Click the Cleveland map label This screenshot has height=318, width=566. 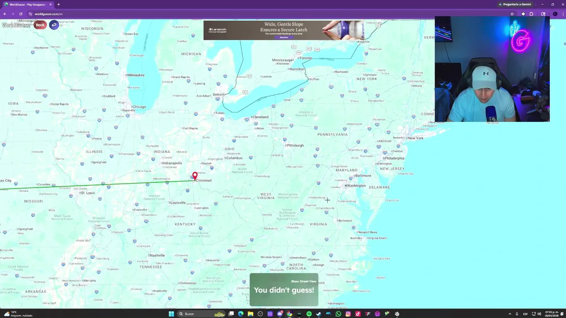pyautogui.click(x=260, y=117)
